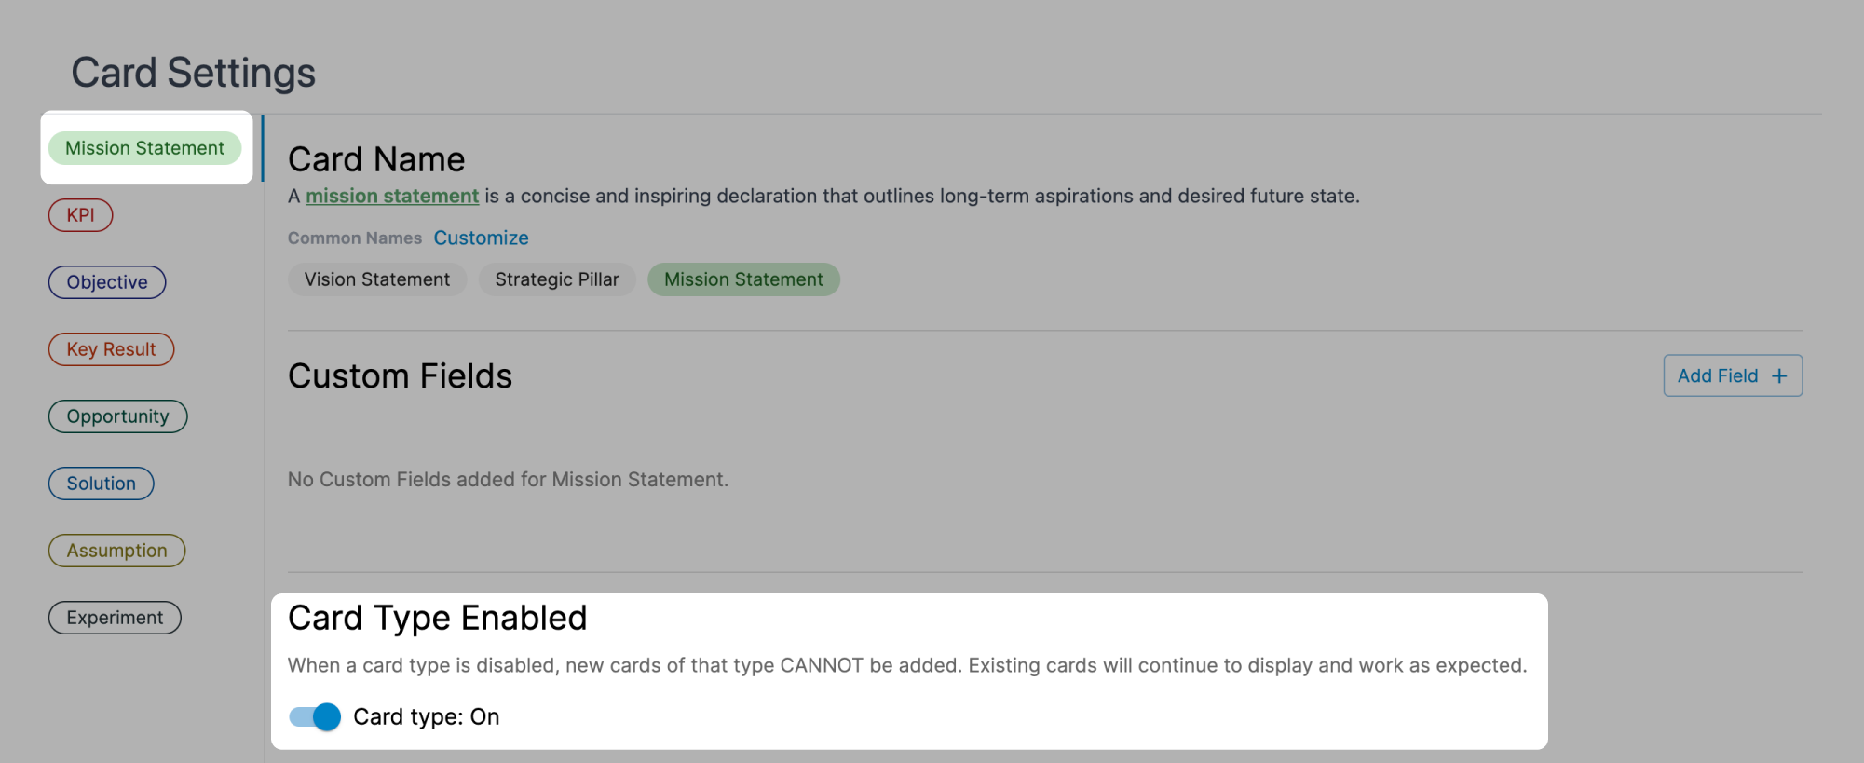Viewport: 1864px width, 763px height.
Task: Click the plus icon in Add Field
Action: tap(1779, 376)
